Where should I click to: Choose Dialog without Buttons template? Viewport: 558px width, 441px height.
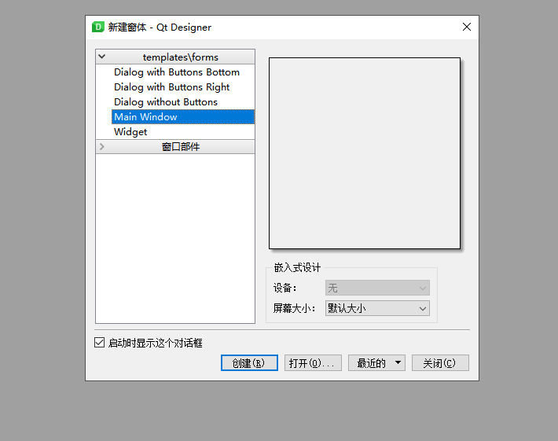pyautogui.click(x=166, y=102)
